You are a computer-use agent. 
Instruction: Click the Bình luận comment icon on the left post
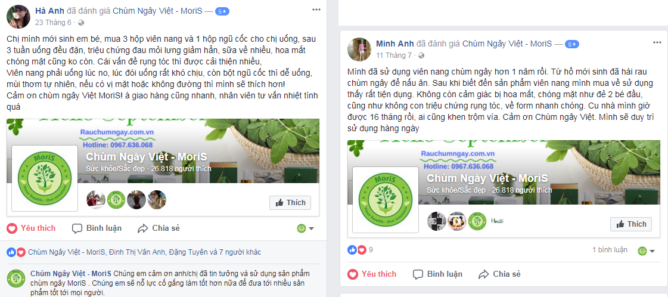click(77, 228)
